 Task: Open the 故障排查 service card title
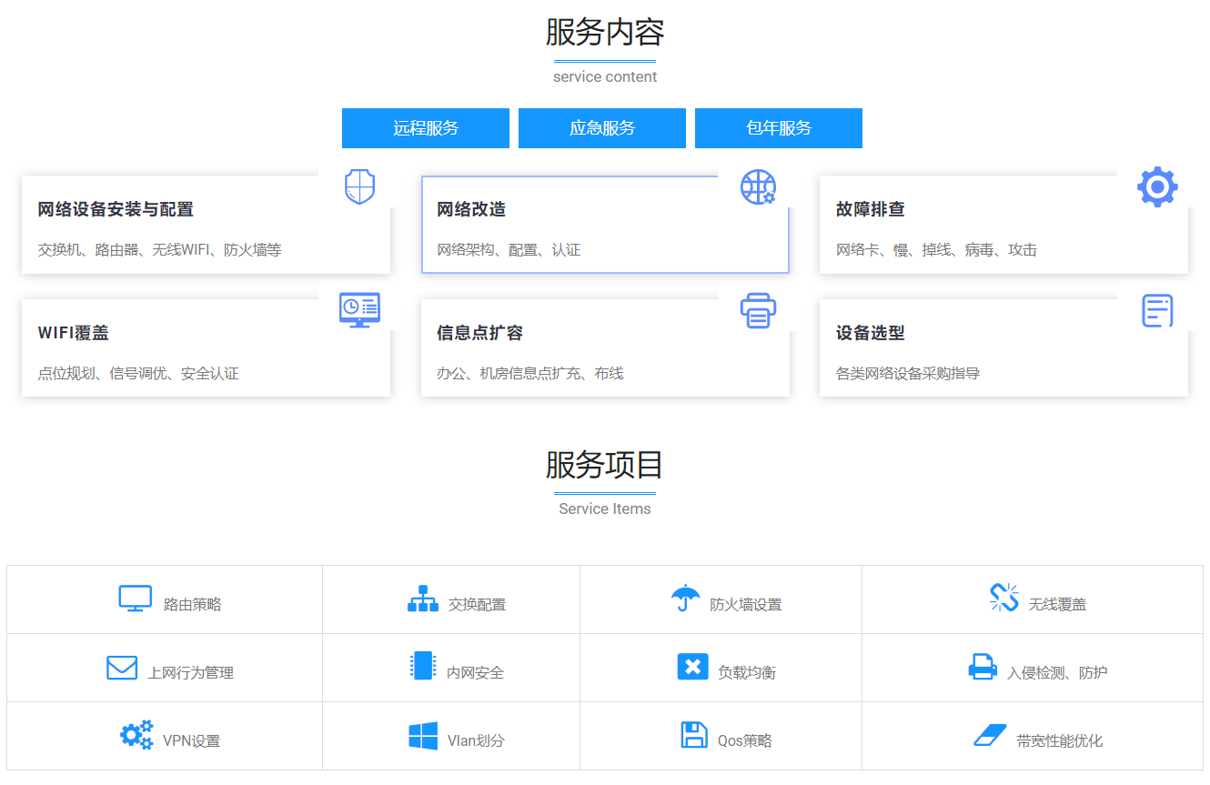click(871, 209)
